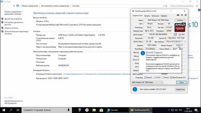This screenshot has height=113, width=201.
Task: Open GPU-Z screenshot camera icon
Action: click(178, 15)
